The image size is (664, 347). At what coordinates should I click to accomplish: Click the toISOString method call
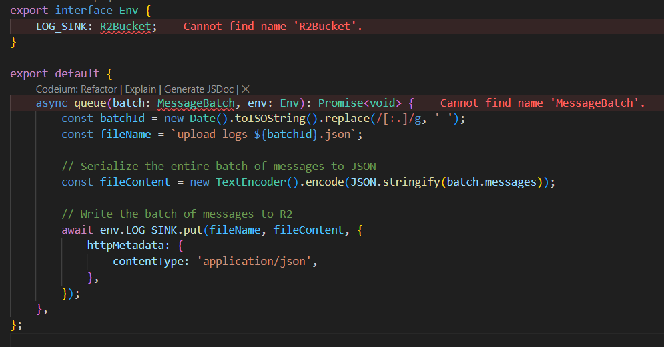(x=270, y=119)
